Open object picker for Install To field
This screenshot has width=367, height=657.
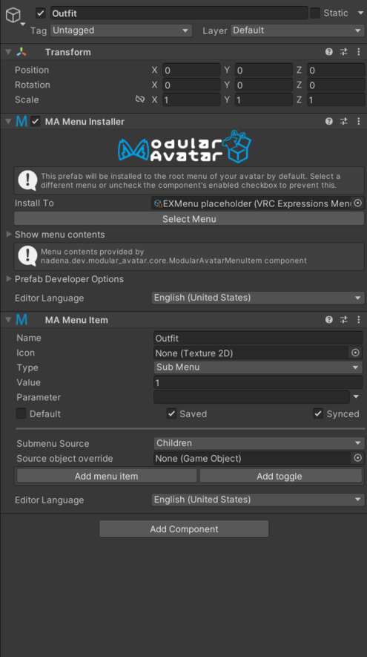(x=358, y=203)
